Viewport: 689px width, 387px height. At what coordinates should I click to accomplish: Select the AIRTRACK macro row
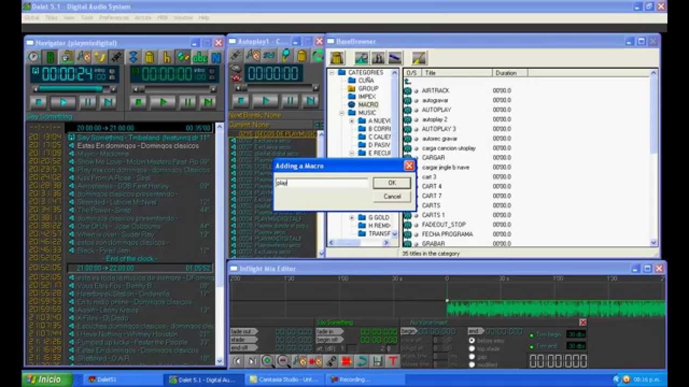pyautogui.click(x=435, y=91)
